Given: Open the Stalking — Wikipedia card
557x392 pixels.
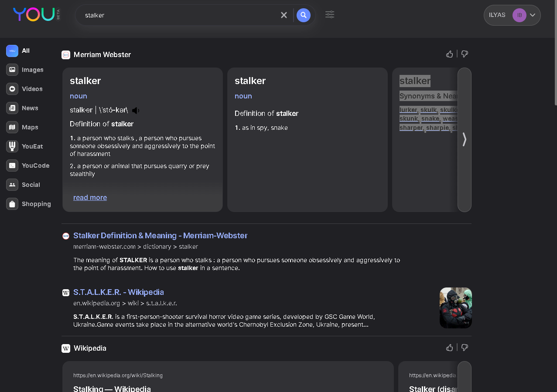Looking at the screenshot, I should pos(228,377).
